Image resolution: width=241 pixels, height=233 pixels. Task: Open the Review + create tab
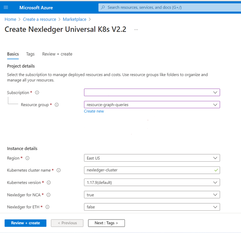point(57,54)
